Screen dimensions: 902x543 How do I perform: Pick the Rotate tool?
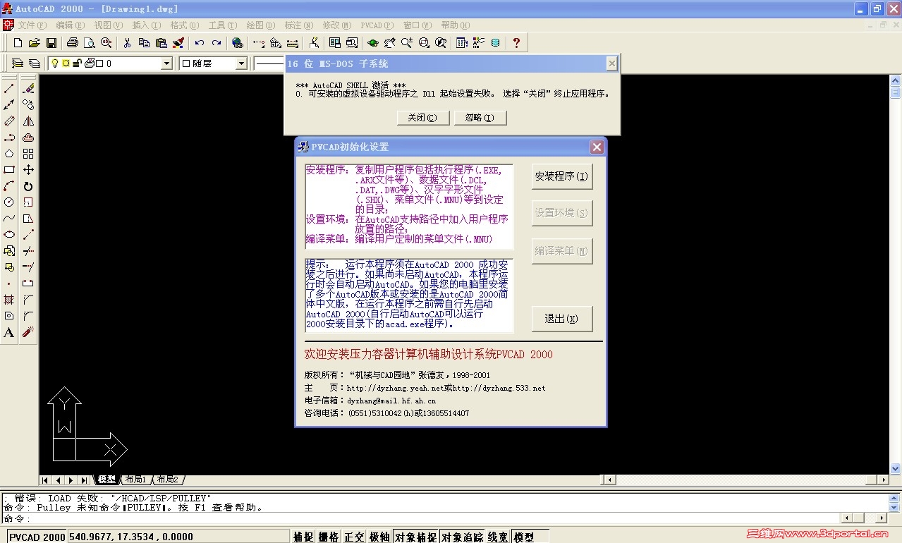pos(28,186)
